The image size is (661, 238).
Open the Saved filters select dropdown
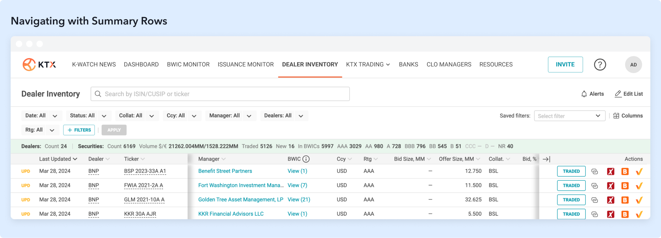(569, 116)
